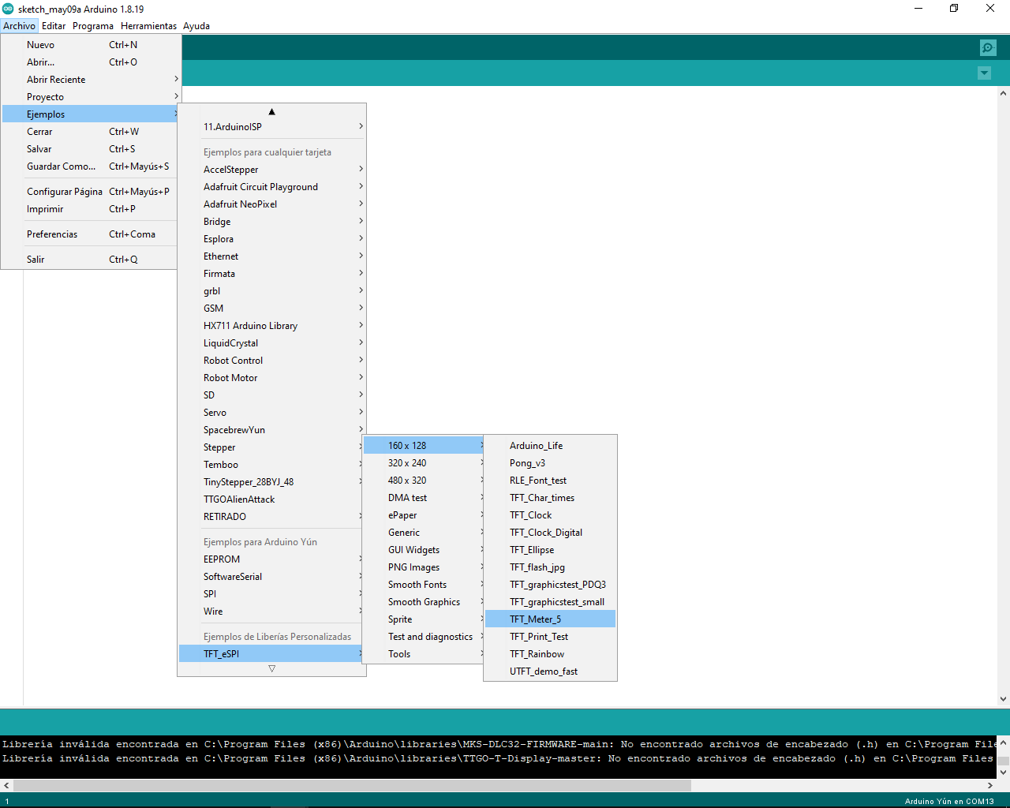Open the tab options dropdown arrow
This screenshot has width=1010, height=808.
[x=984, y=73]
